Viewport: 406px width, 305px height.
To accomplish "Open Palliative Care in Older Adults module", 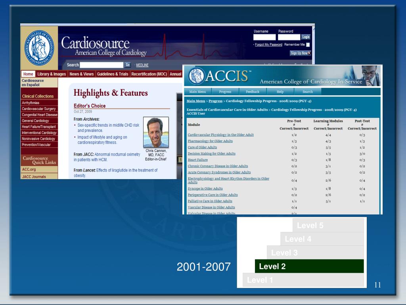I will click(210, 201).
